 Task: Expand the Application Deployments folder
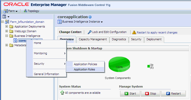[x=7, y=26]
